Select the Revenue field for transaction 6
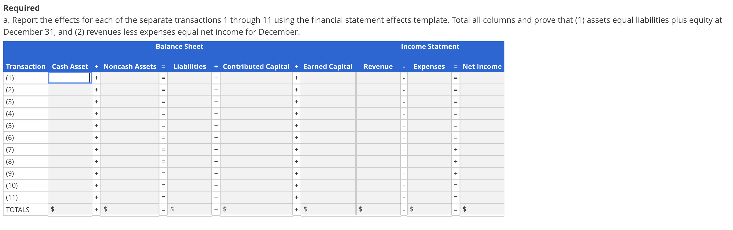733x230 pixels. (378, 137)
